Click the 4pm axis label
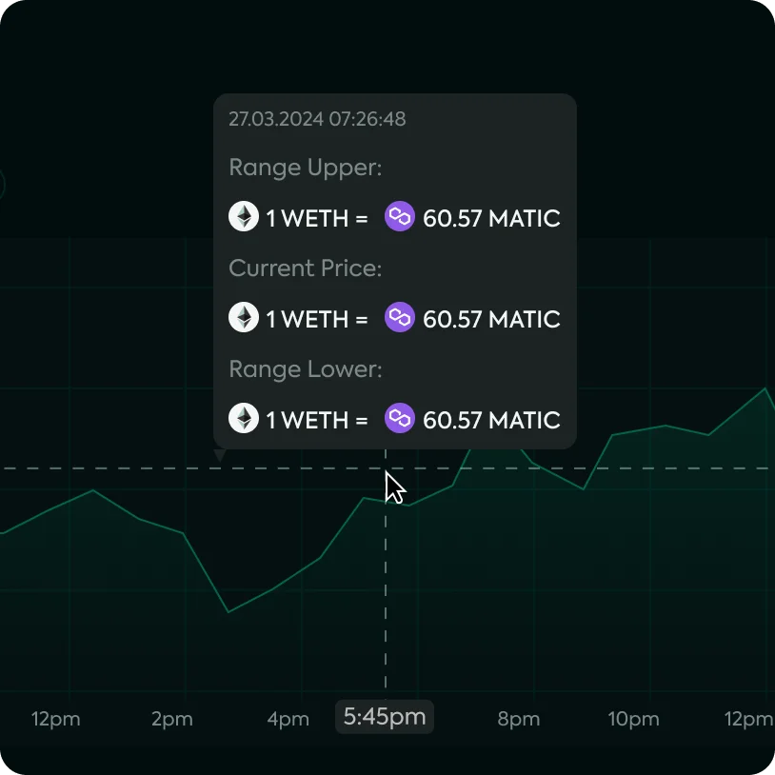775x775 pixels. point(288,719)
